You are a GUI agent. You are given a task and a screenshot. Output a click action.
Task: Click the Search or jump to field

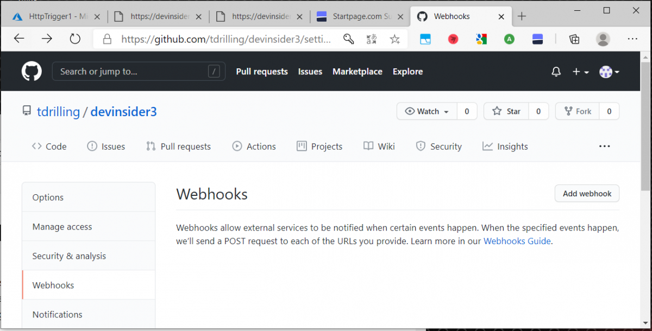[130, 72]
